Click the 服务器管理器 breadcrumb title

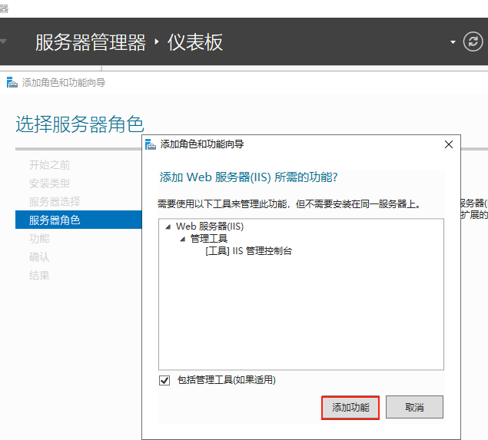[90, 42]
